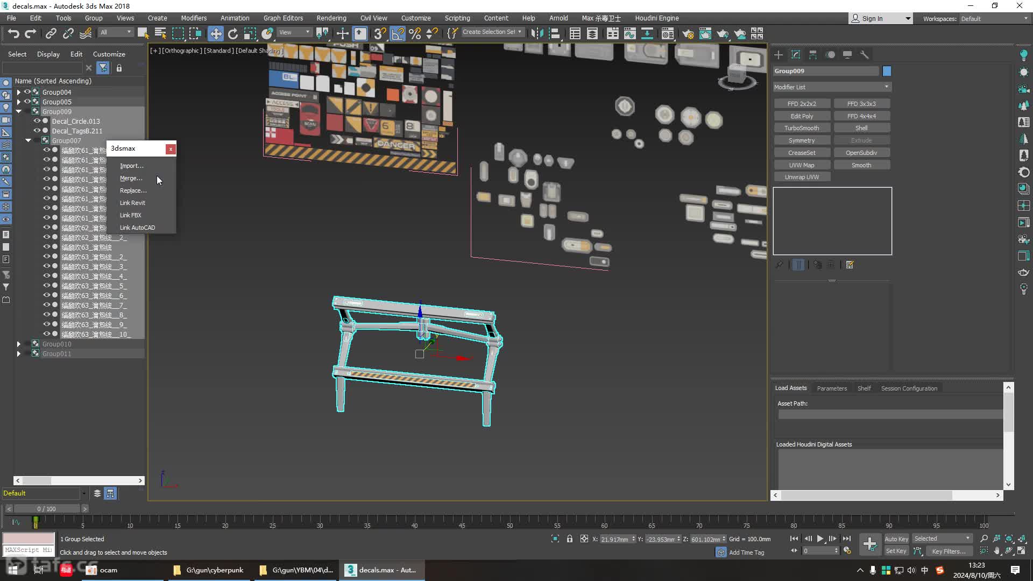Screen dimensions: 1033x581
Task: Click the Selection Lock padlock icon
Action: pyautogui.click(x=570, y=539)
